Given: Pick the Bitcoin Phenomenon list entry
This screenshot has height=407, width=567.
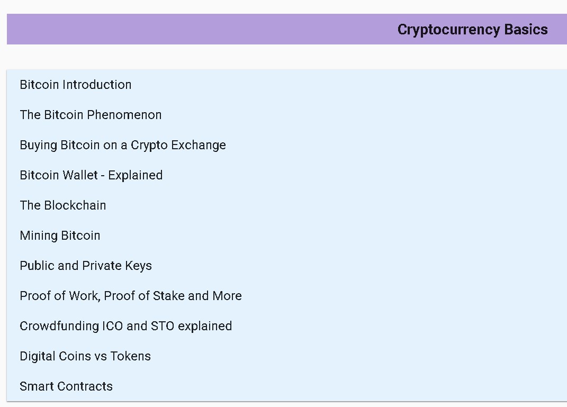Looking at the screenshot, I should [x=91, y=115].
